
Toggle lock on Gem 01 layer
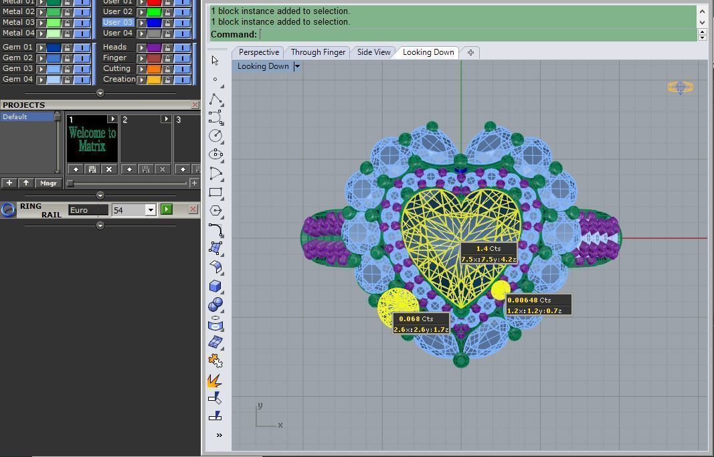(x=67, y=48)
